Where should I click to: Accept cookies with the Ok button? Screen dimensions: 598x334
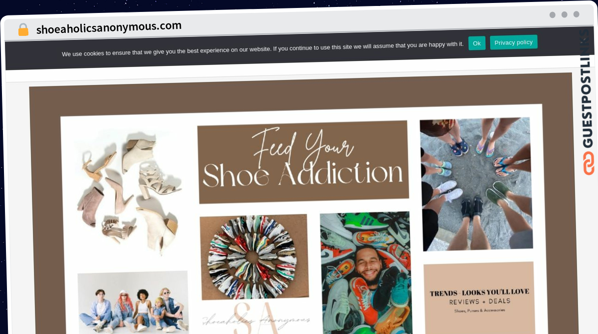pyautogui.click(x=476, y=43)
